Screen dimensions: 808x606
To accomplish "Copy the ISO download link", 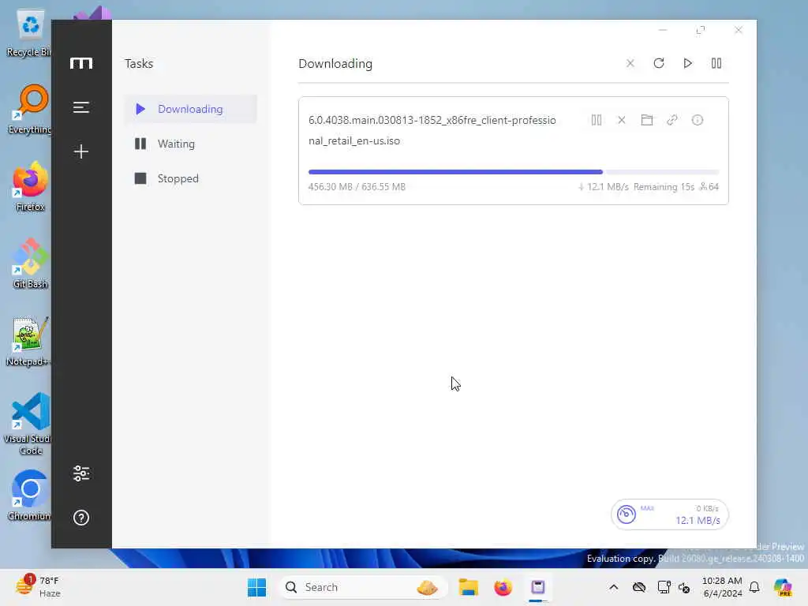I will tap(672, 120).
